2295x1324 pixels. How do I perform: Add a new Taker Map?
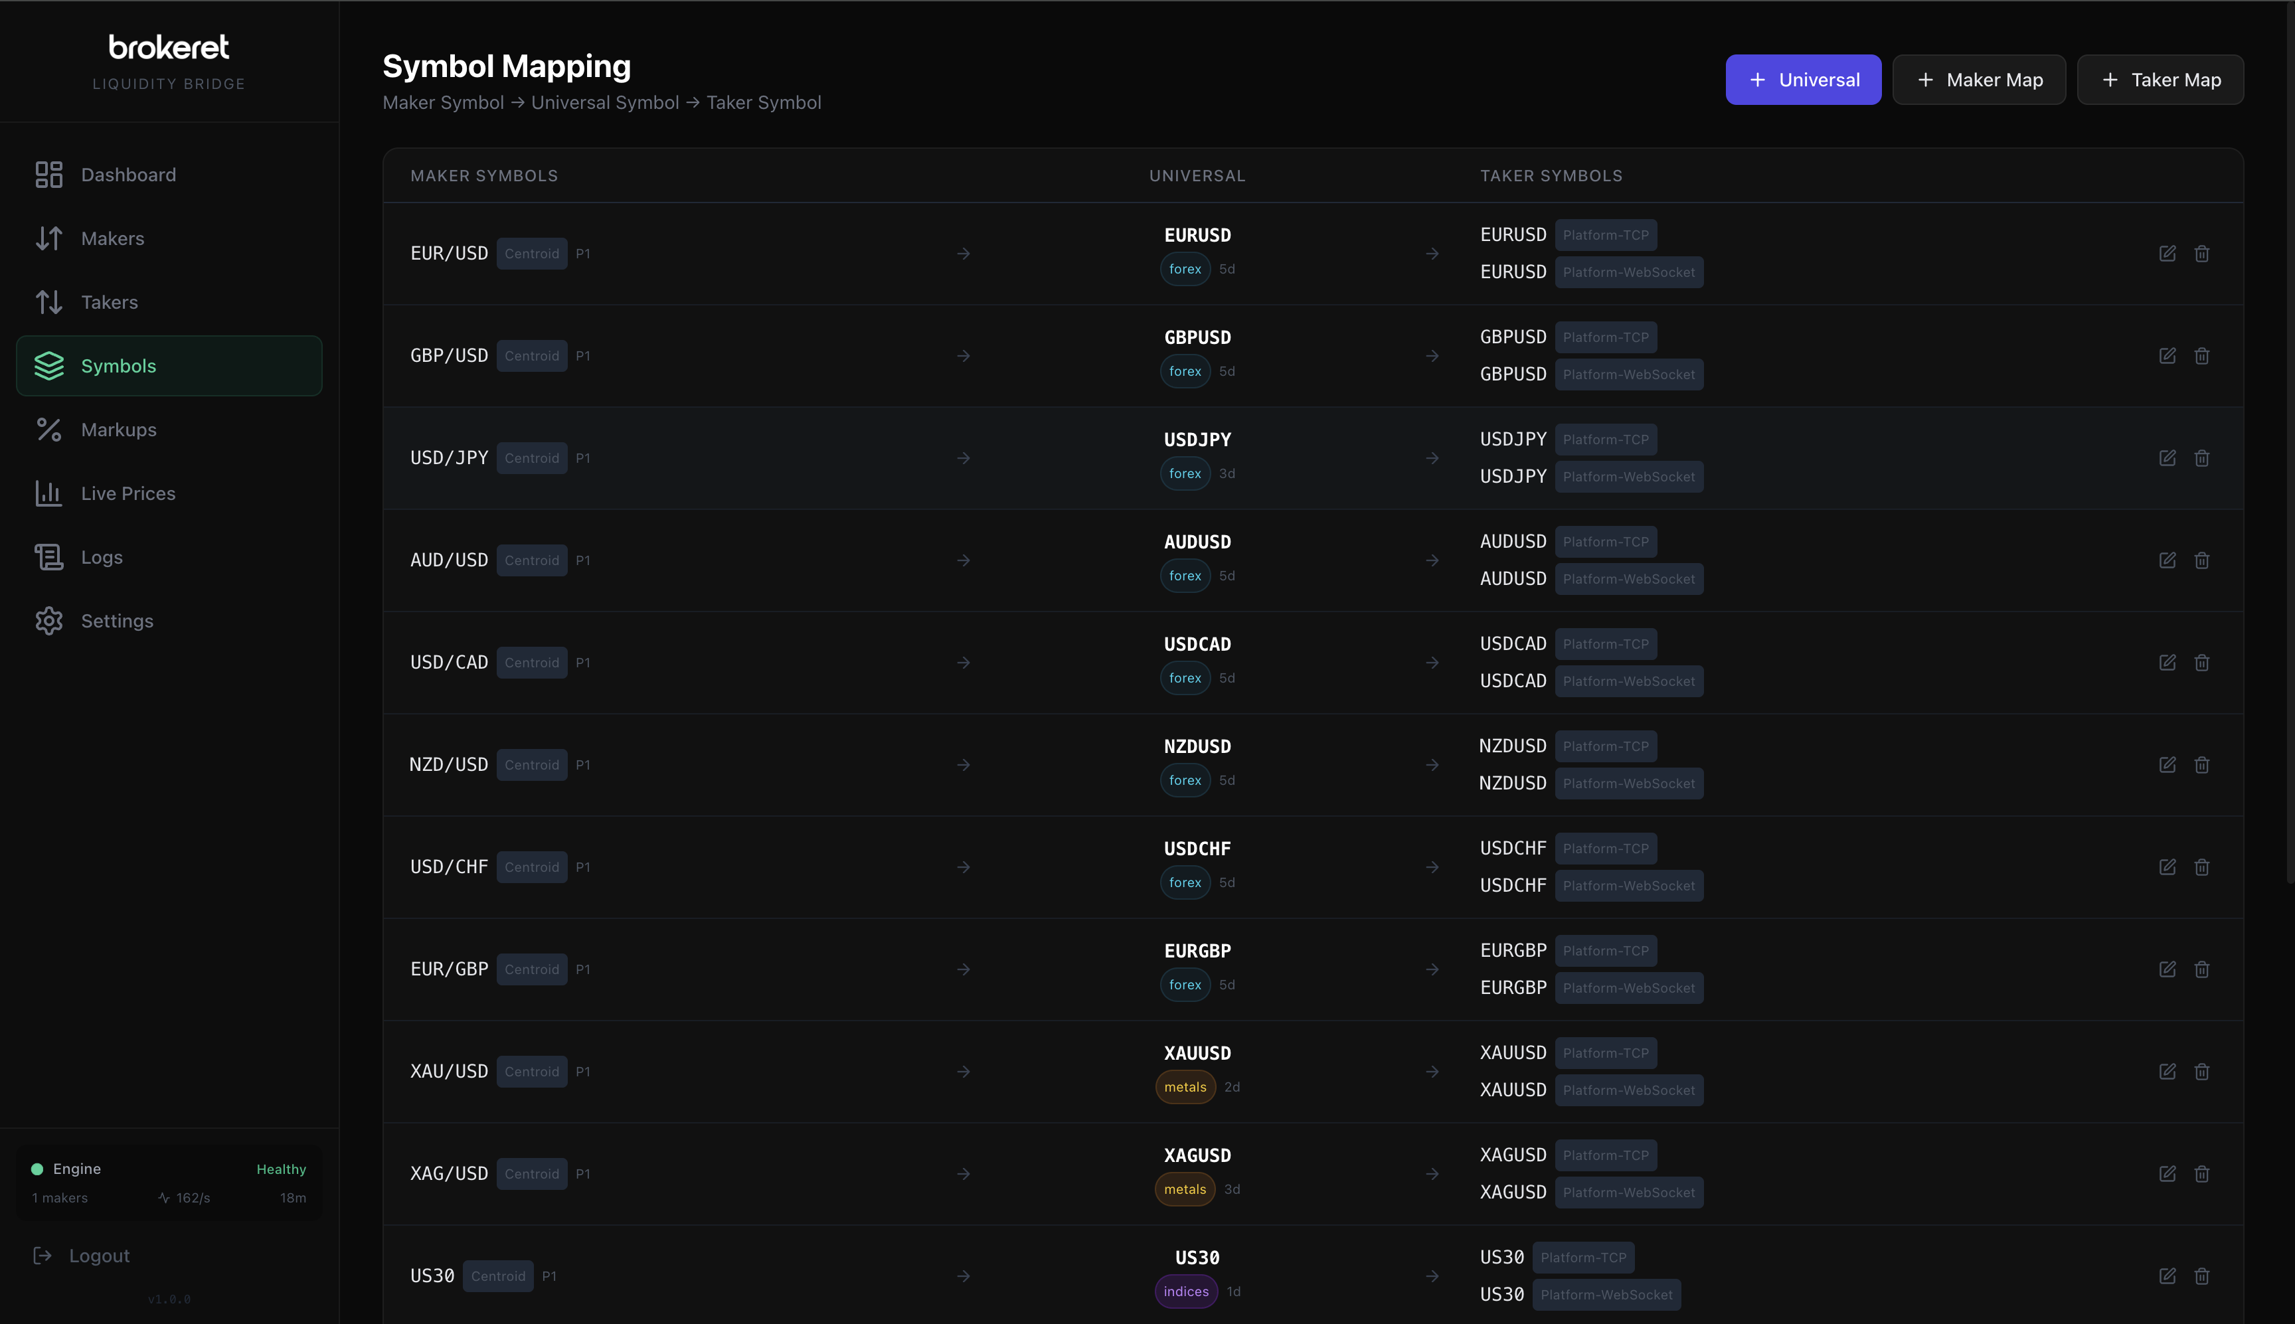2159,79
